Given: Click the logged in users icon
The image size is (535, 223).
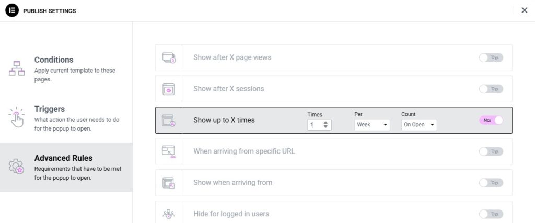Looking at the screenshot, I should (169, 214).
